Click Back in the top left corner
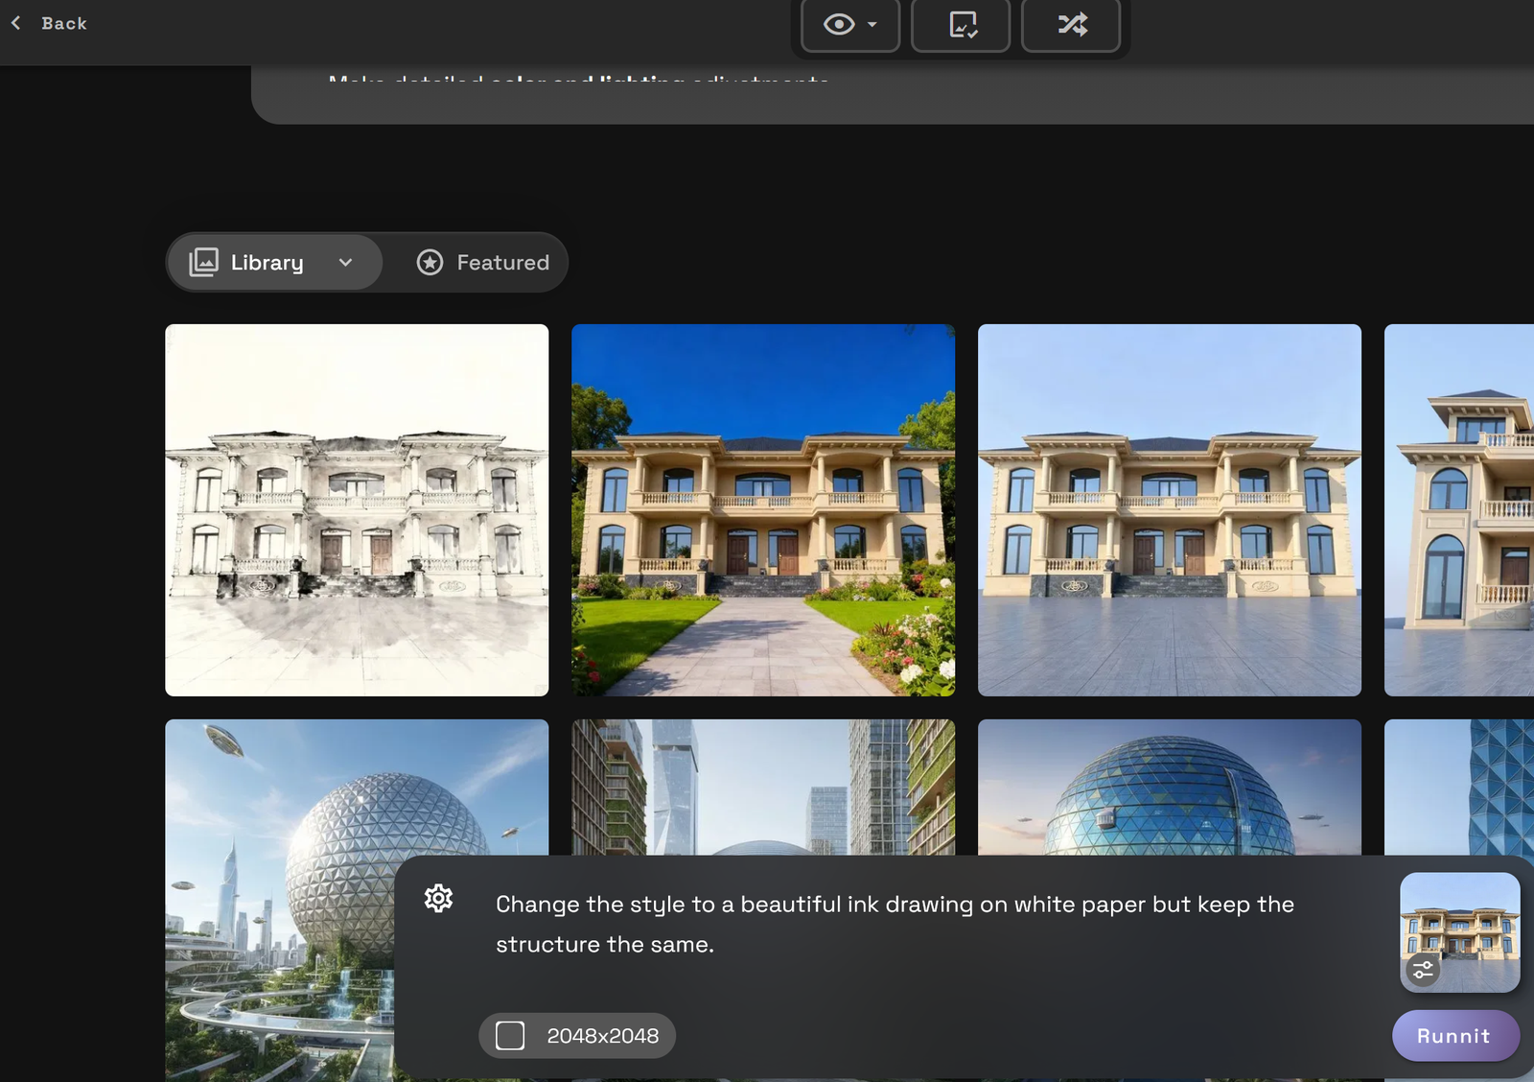This screenshot has height=1082, width=1534. 48,23
